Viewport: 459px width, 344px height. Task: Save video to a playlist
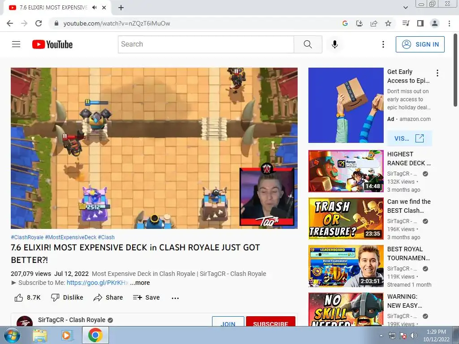(x=146, y=297)
